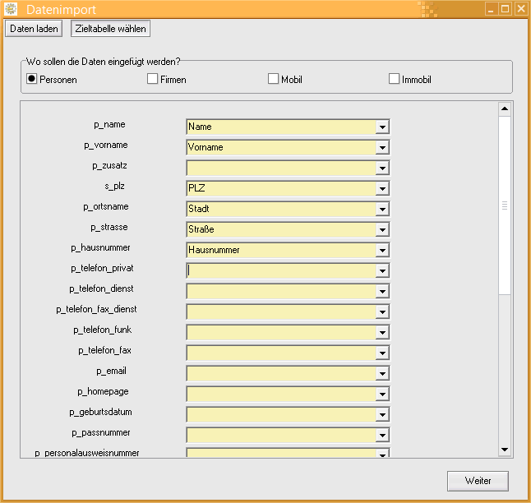The width and height of the screenshot is (531, 503).
Task: Maximize the Datenimport window
Action: pyautogui.click(x=505, y=9)
